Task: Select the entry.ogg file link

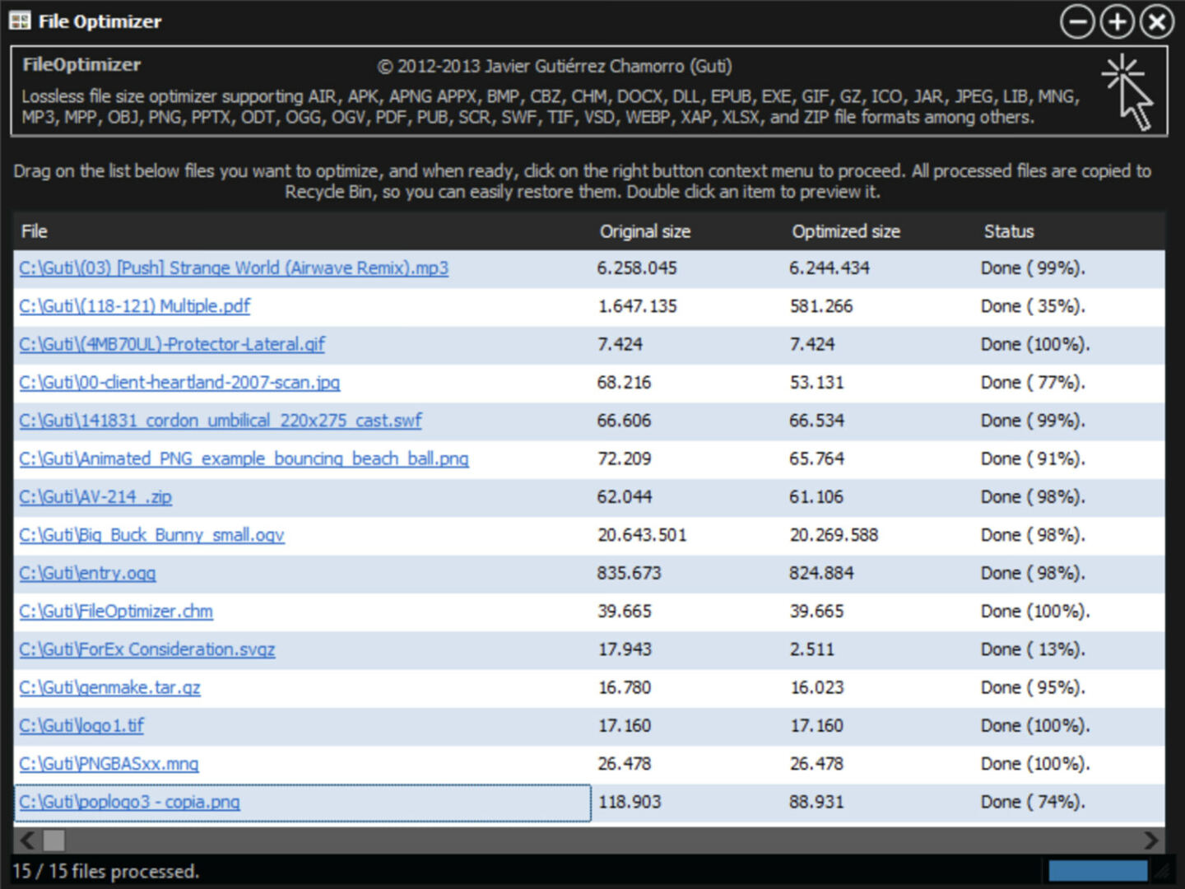Action: pyautogui.click(x=87, y=573)
